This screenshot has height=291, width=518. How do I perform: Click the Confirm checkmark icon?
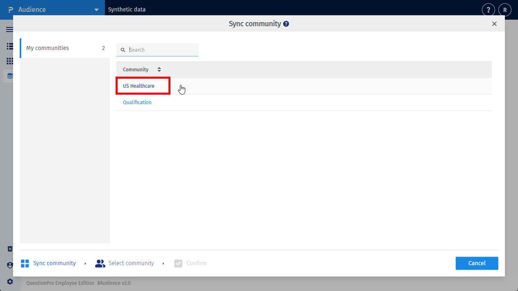(178, 263)
